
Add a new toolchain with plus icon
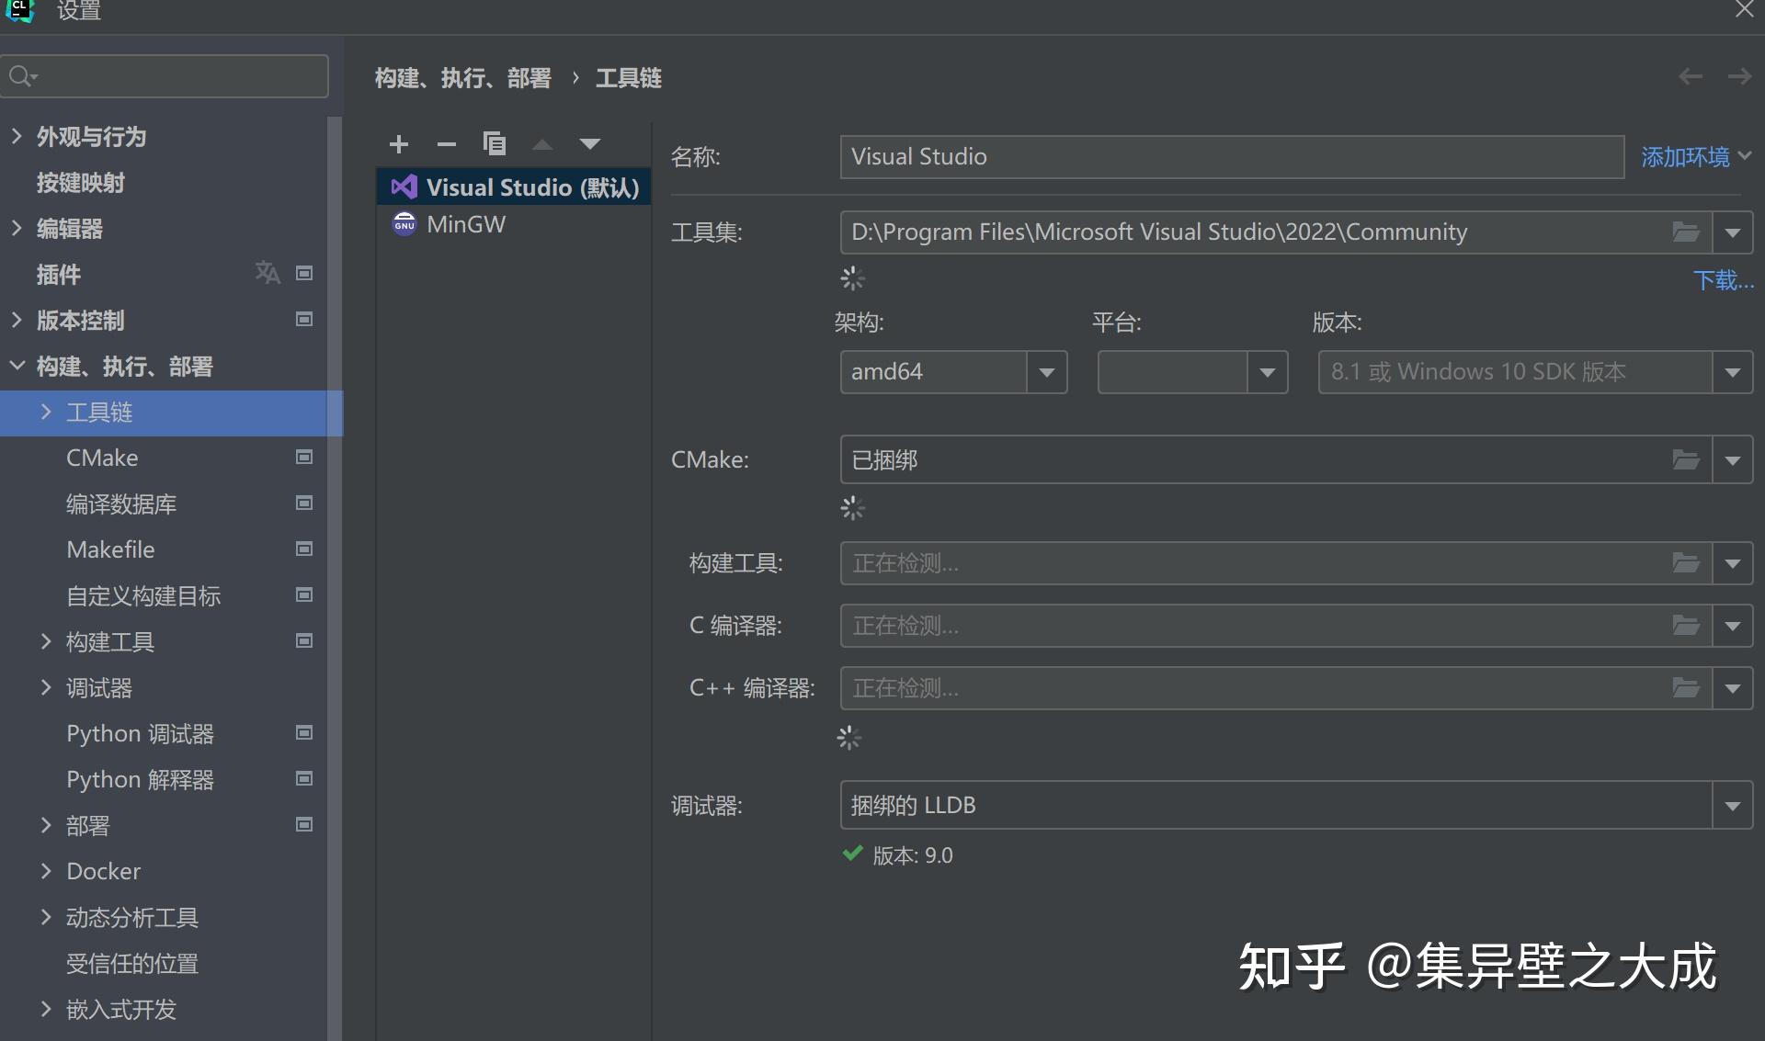click(x=399, y=144)
